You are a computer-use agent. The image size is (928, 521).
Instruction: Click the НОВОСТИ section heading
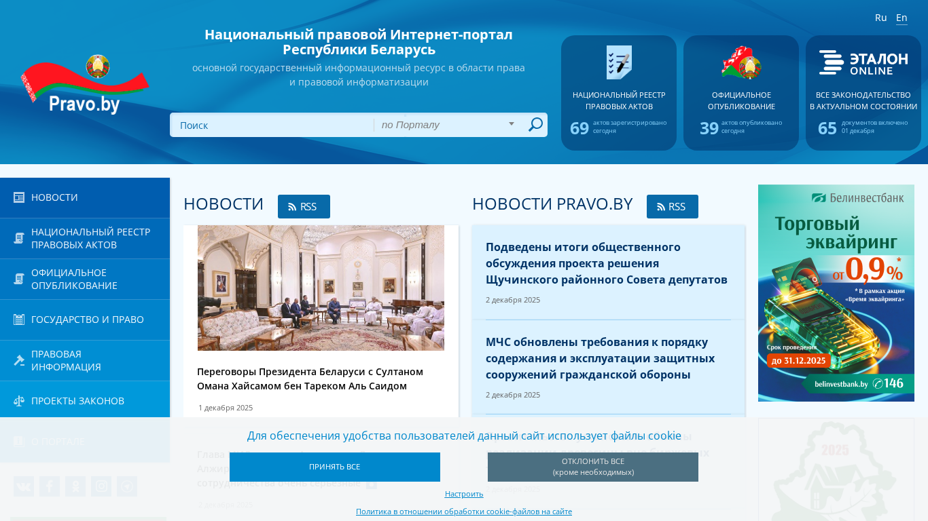[224, 204]
